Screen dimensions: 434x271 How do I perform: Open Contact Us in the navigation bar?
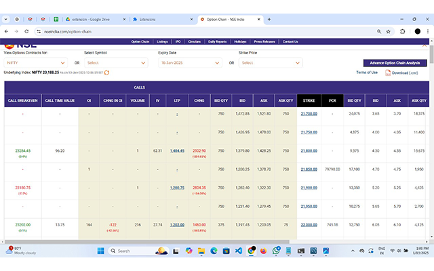[x=290, y=41]
